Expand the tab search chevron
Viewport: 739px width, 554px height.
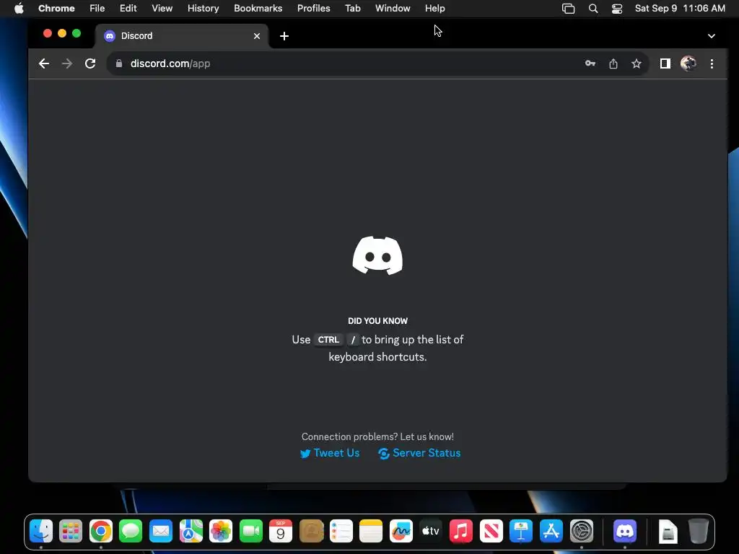click(x=711, y=36)
